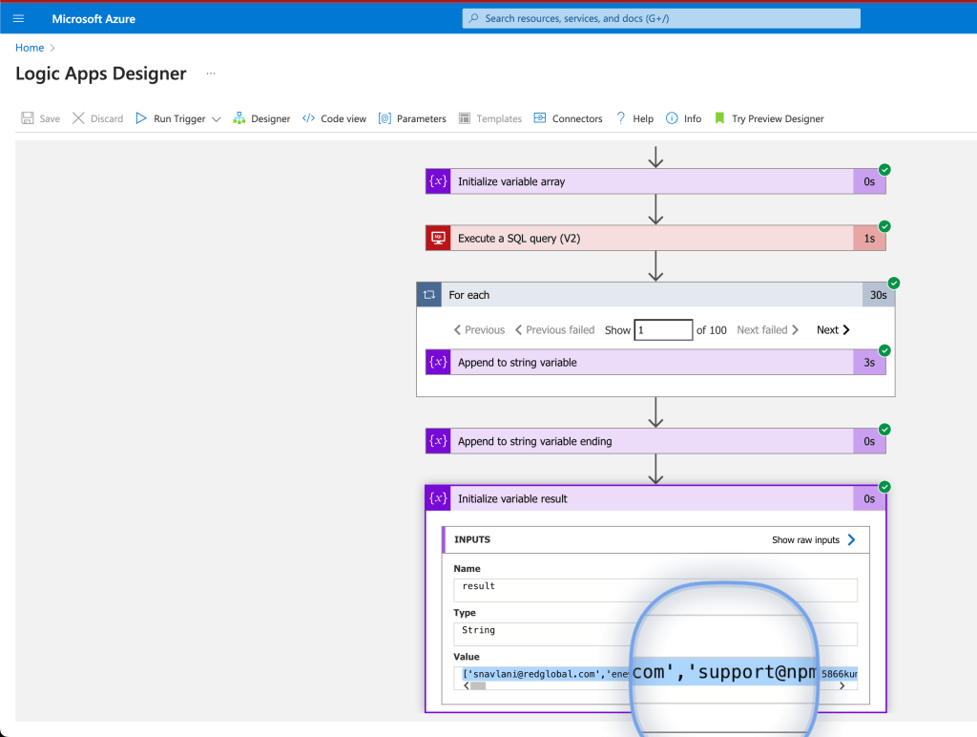The width and height of the screenshot is (977, 737).
Task: Click the Save floppy disk icon
Action: [x=28, y=118]
